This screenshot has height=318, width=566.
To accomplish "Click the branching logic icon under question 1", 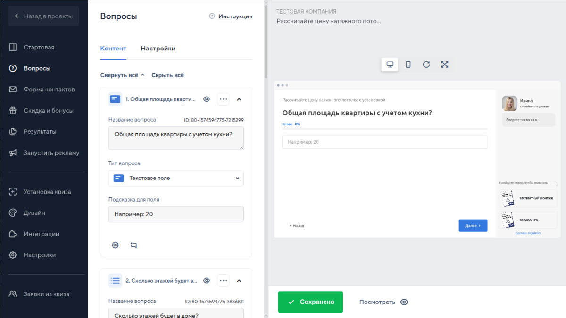I will [133, 245].
